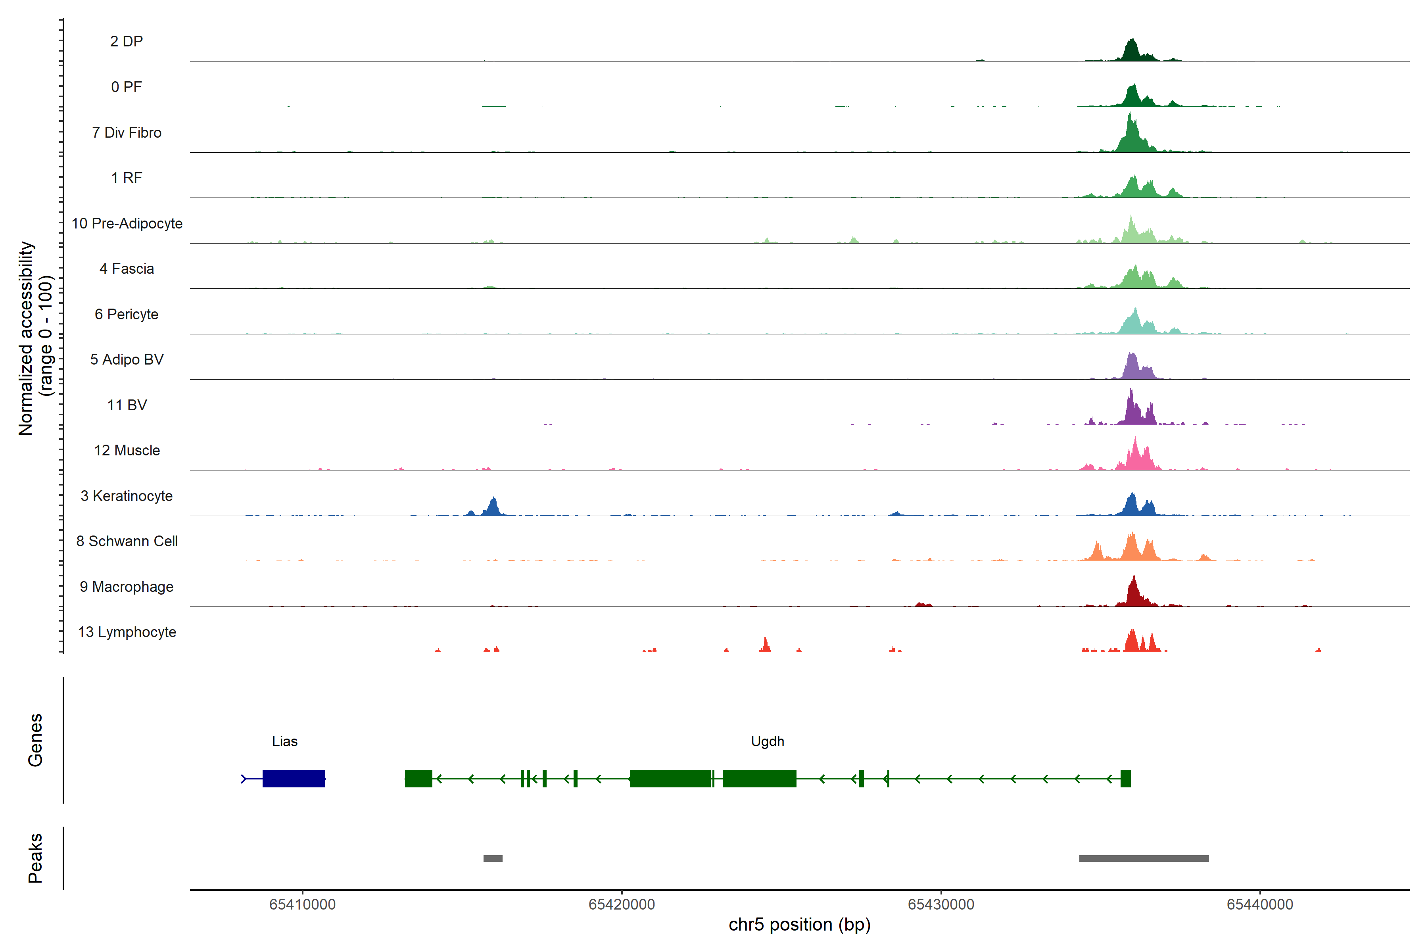Click the 65440000 axis tick label
Screen dimensions: 1428x952
[1260, 905]
